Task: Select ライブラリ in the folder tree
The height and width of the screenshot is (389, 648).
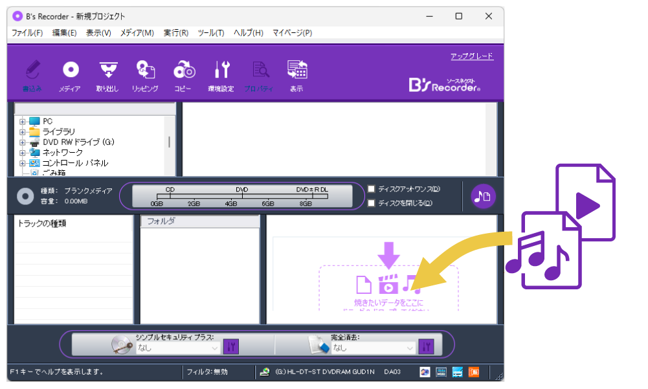Action: point(58,132)
